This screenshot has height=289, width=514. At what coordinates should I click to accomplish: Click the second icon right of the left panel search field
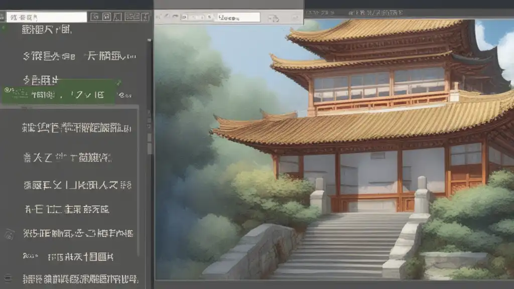[106, 17]
